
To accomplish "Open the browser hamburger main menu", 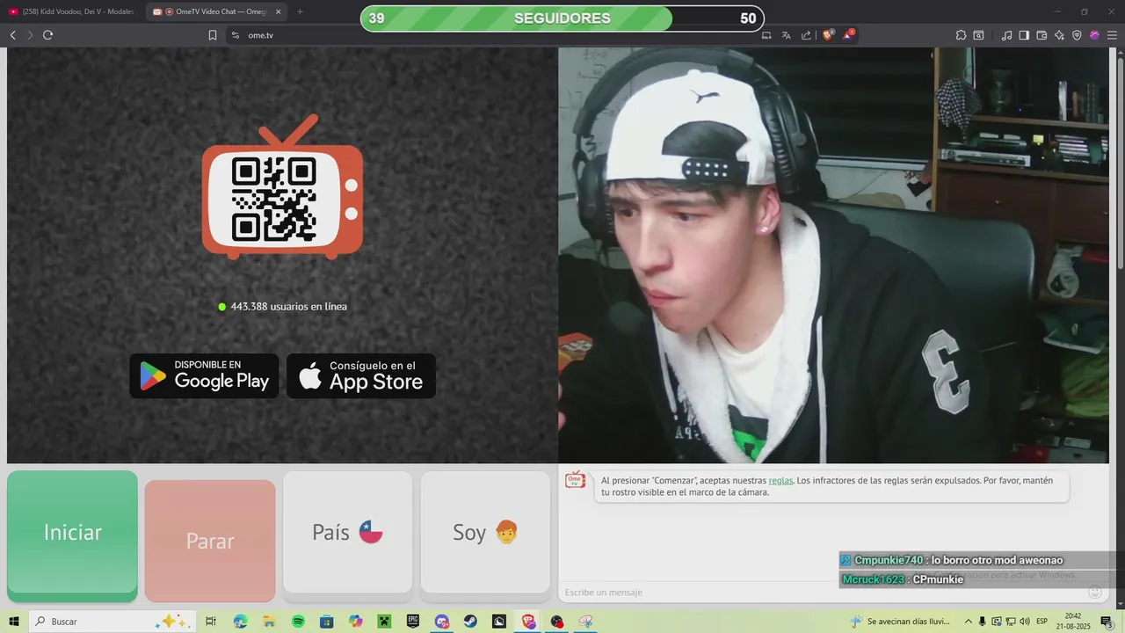I will tap(1112, 35).
